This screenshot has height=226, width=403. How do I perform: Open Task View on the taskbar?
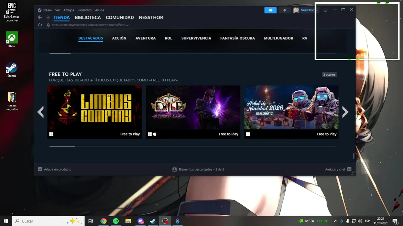click(91, 221)
